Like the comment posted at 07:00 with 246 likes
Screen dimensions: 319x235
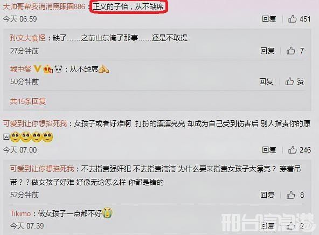(293, 150)
